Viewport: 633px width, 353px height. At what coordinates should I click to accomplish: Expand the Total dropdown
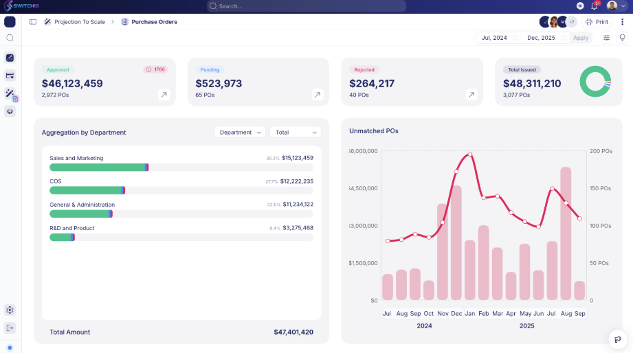click(295, 132)
